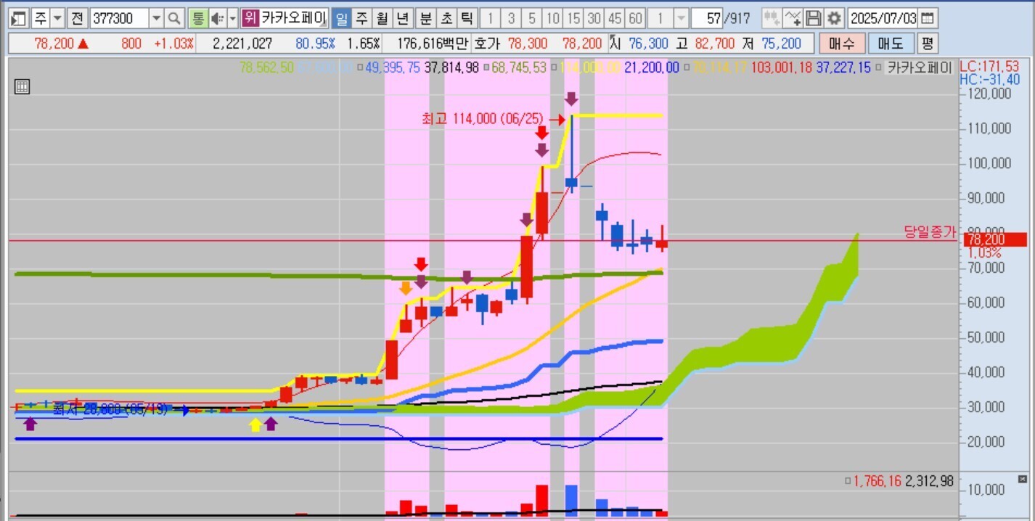Open the chart settings gear icon

[x=835, y=18]
